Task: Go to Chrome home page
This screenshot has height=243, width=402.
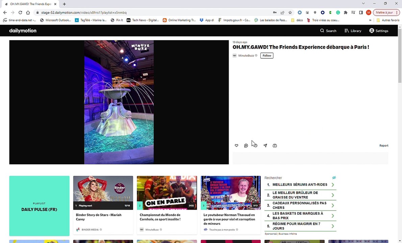Action: click(x=28, y=12)
